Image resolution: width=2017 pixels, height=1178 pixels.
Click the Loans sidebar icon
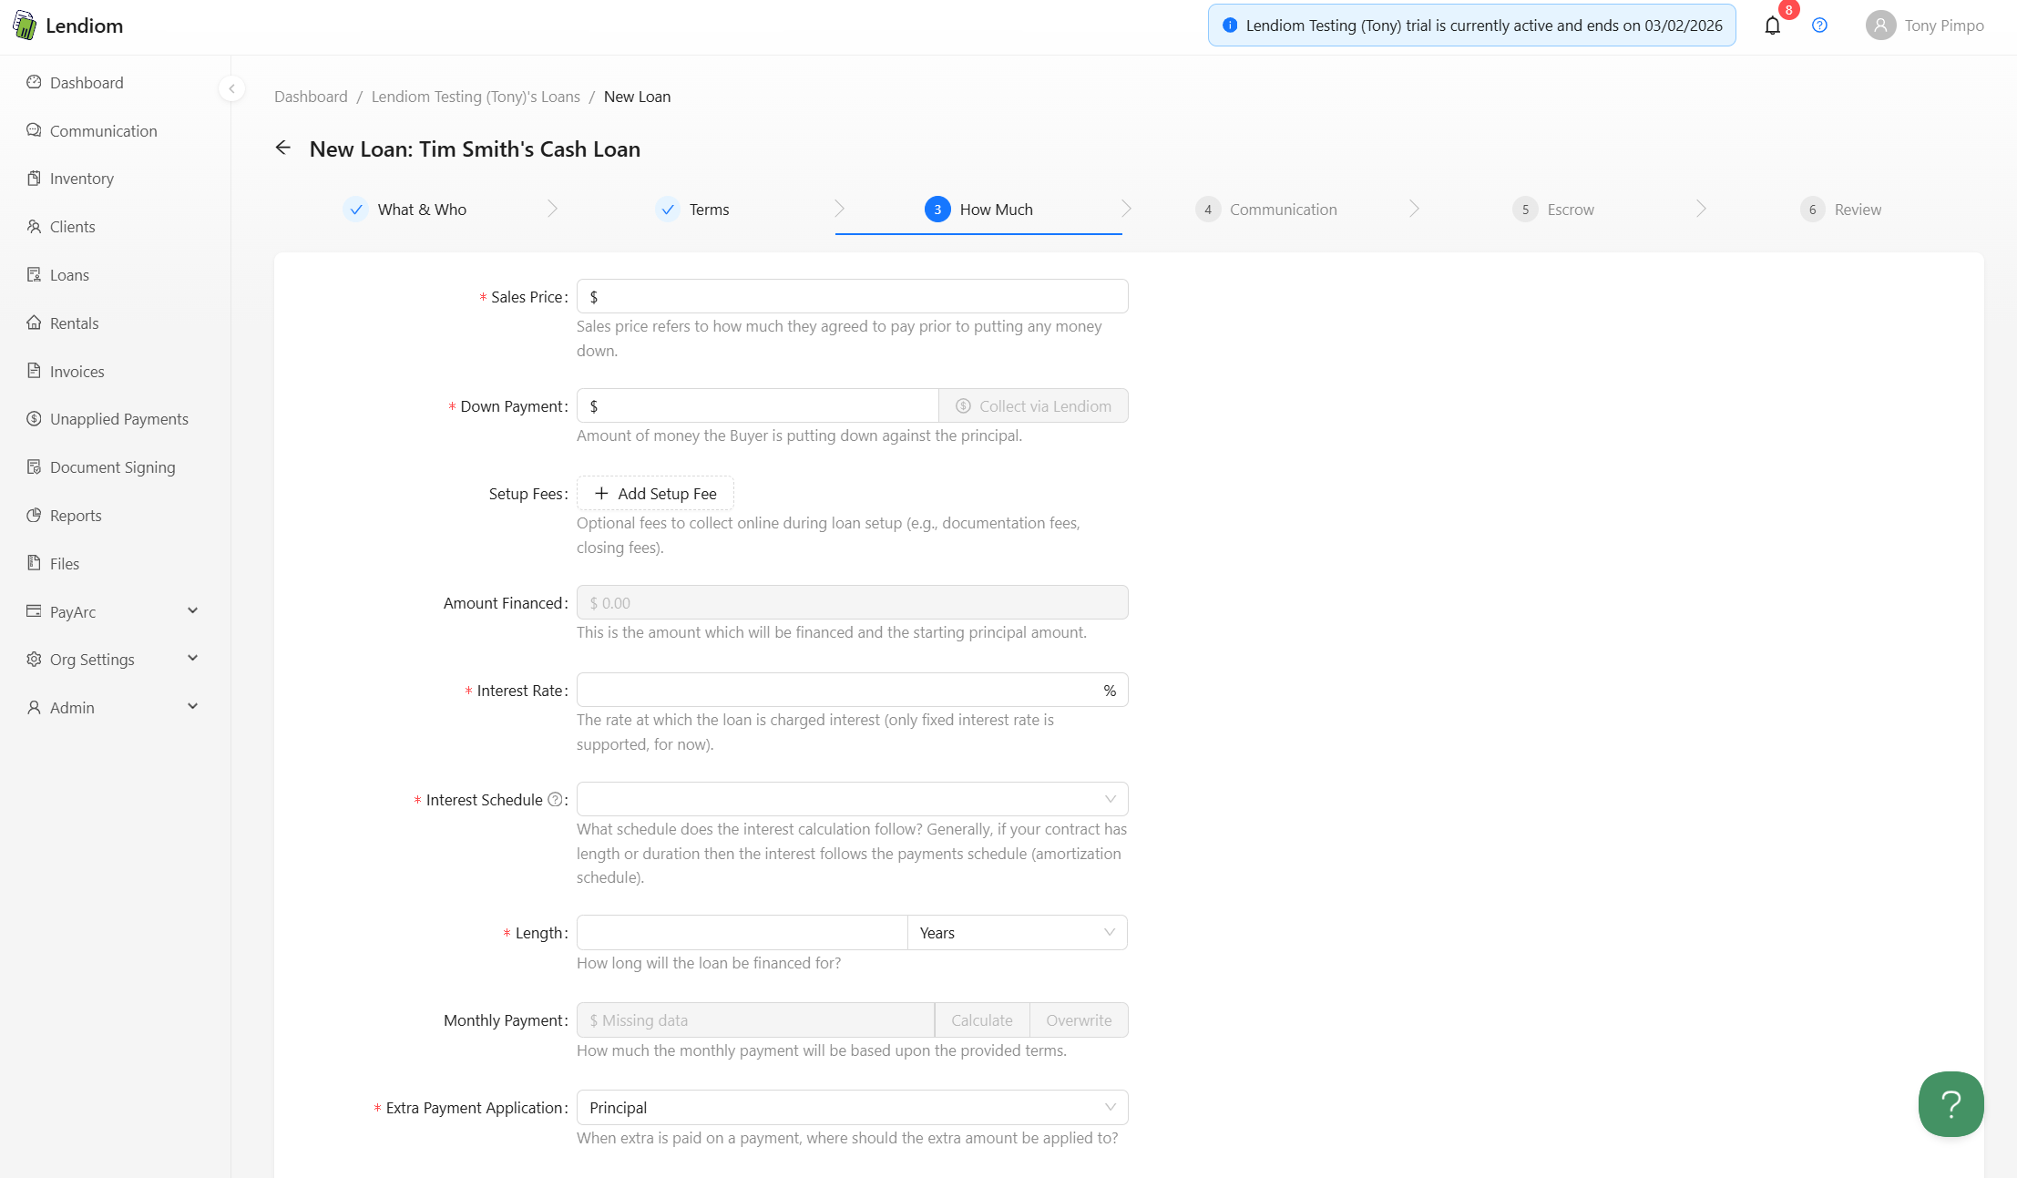[x=34, y=274]
